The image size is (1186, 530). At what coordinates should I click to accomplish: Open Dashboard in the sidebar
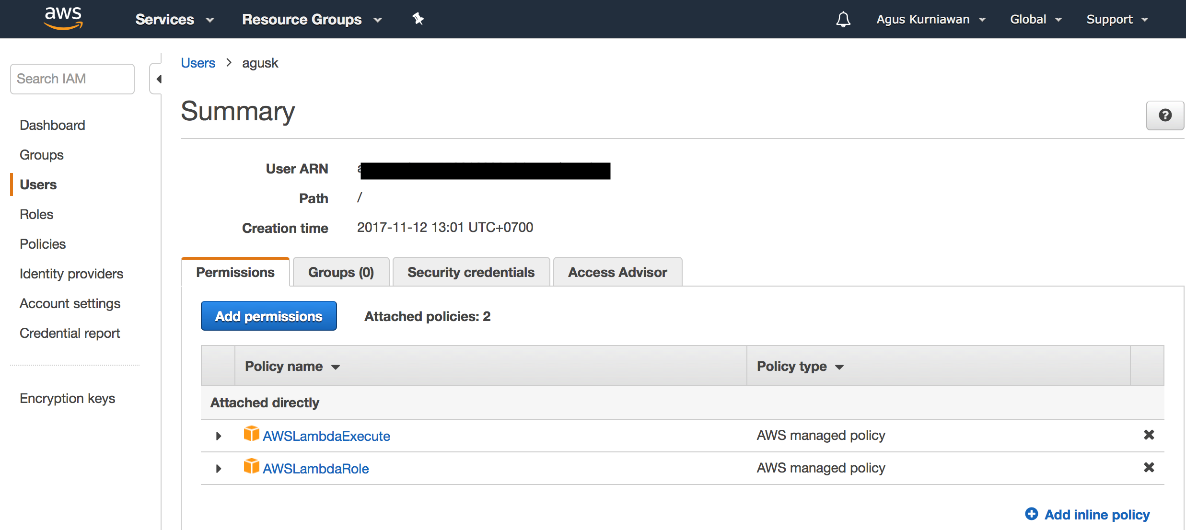[52, 125]
